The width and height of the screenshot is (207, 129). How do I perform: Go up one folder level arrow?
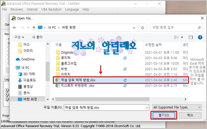pos(34,28)
